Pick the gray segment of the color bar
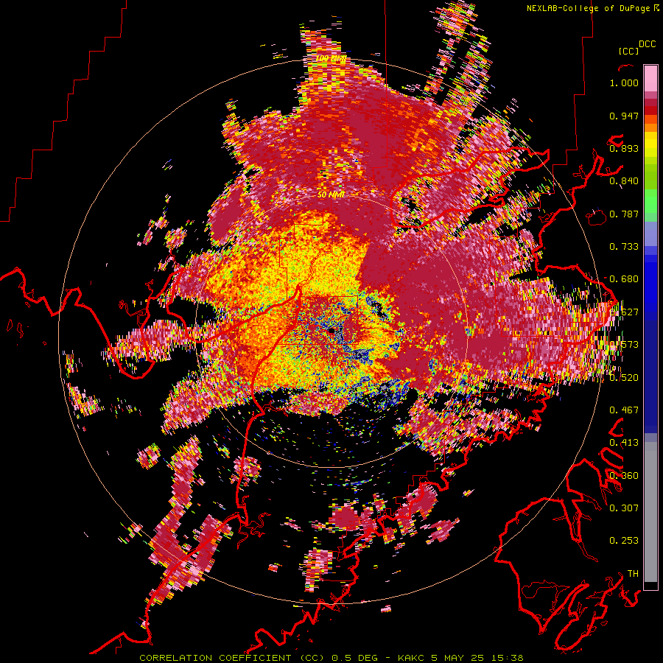Screen dimensions: 663x663 (x=650, y=512)
